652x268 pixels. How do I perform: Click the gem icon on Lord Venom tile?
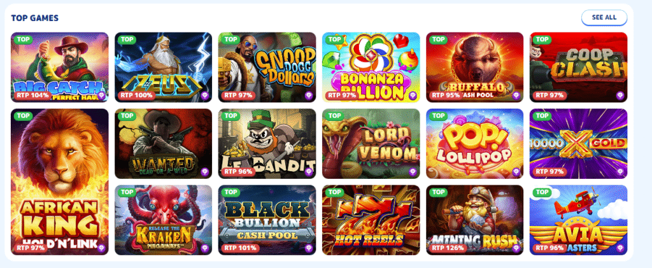click(x=413, y=171)
